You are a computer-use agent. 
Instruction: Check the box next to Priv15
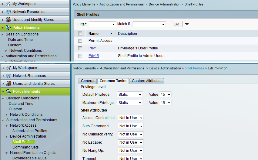click(x=80, y=56)
